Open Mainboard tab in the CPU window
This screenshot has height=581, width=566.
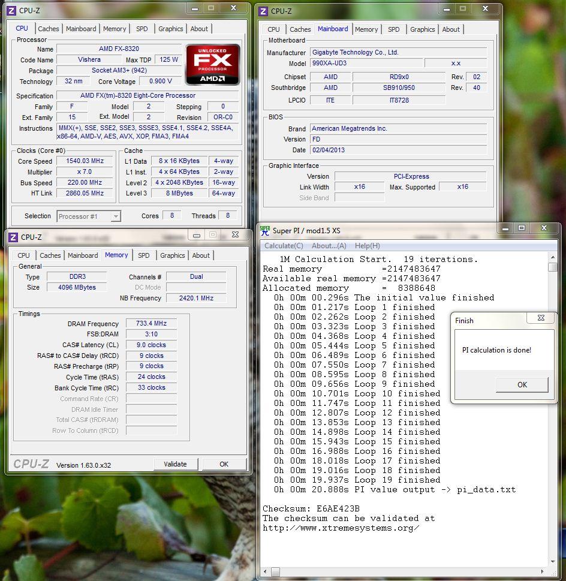click(x=81, y=29)
